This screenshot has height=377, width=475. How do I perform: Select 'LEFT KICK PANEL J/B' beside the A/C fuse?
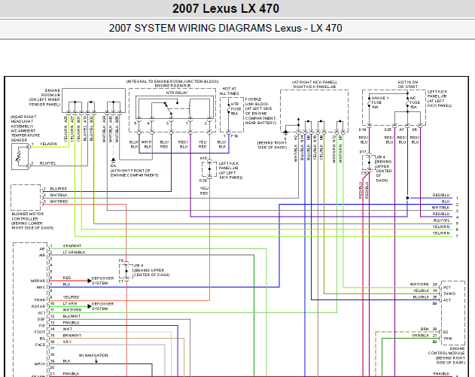(x=436, y=94)
